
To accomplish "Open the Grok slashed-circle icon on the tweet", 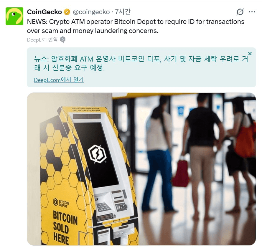I will [240, 12].
